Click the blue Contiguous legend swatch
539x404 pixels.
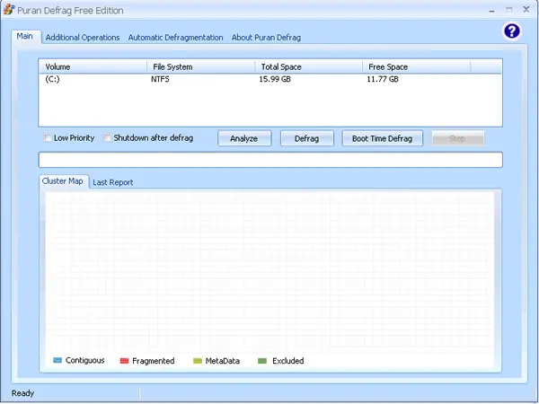57,360
